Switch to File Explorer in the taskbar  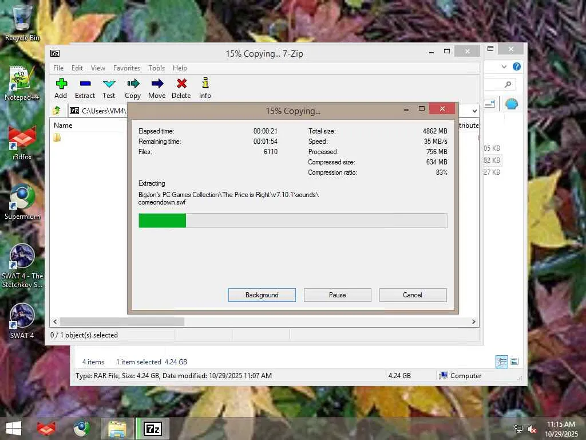117,429
